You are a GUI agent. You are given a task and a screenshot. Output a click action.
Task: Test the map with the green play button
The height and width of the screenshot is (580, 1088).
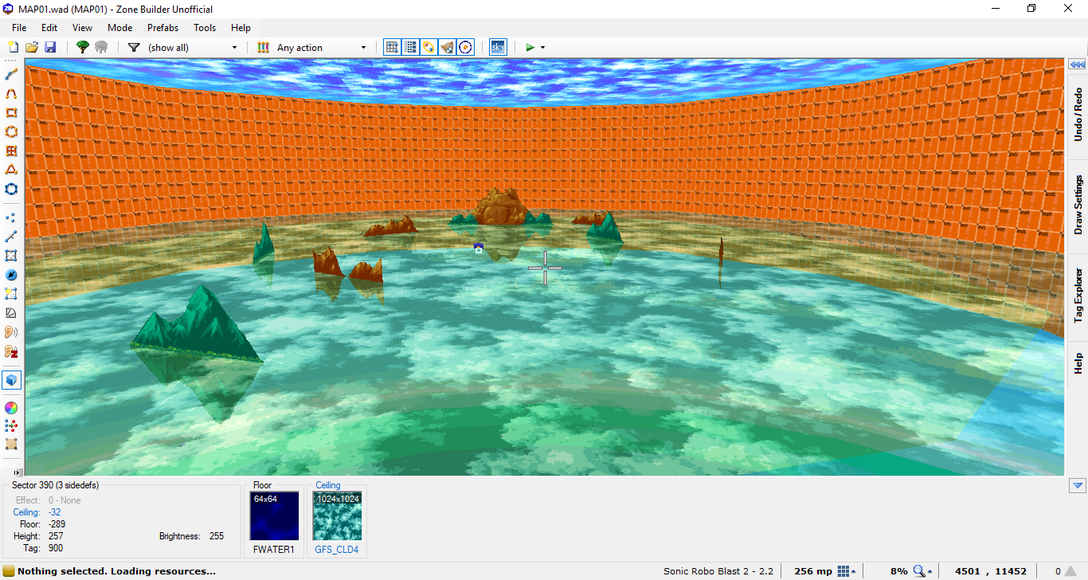530,48
